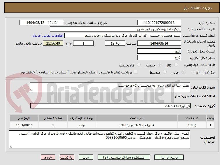
Task: Click the deadline time field 12:45
Action: 115,43
